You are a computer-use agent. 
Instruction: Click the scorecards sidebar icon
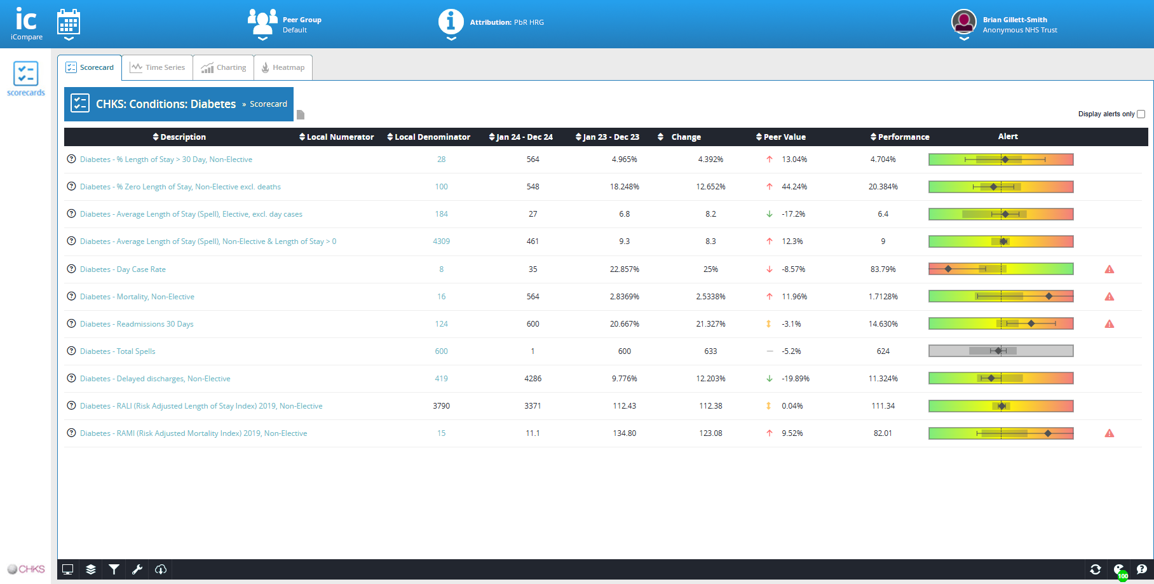25,78
